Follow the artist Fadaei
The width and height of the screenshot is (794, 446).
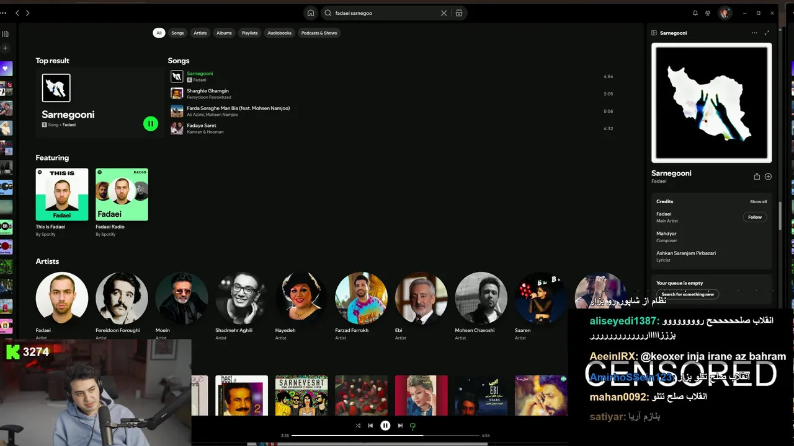coord(755,217)
